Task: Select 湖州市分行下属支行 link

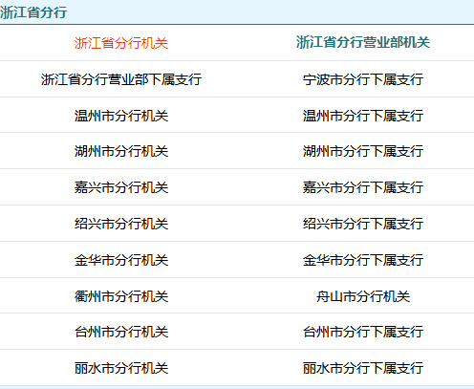Action: tap(363, 151)
